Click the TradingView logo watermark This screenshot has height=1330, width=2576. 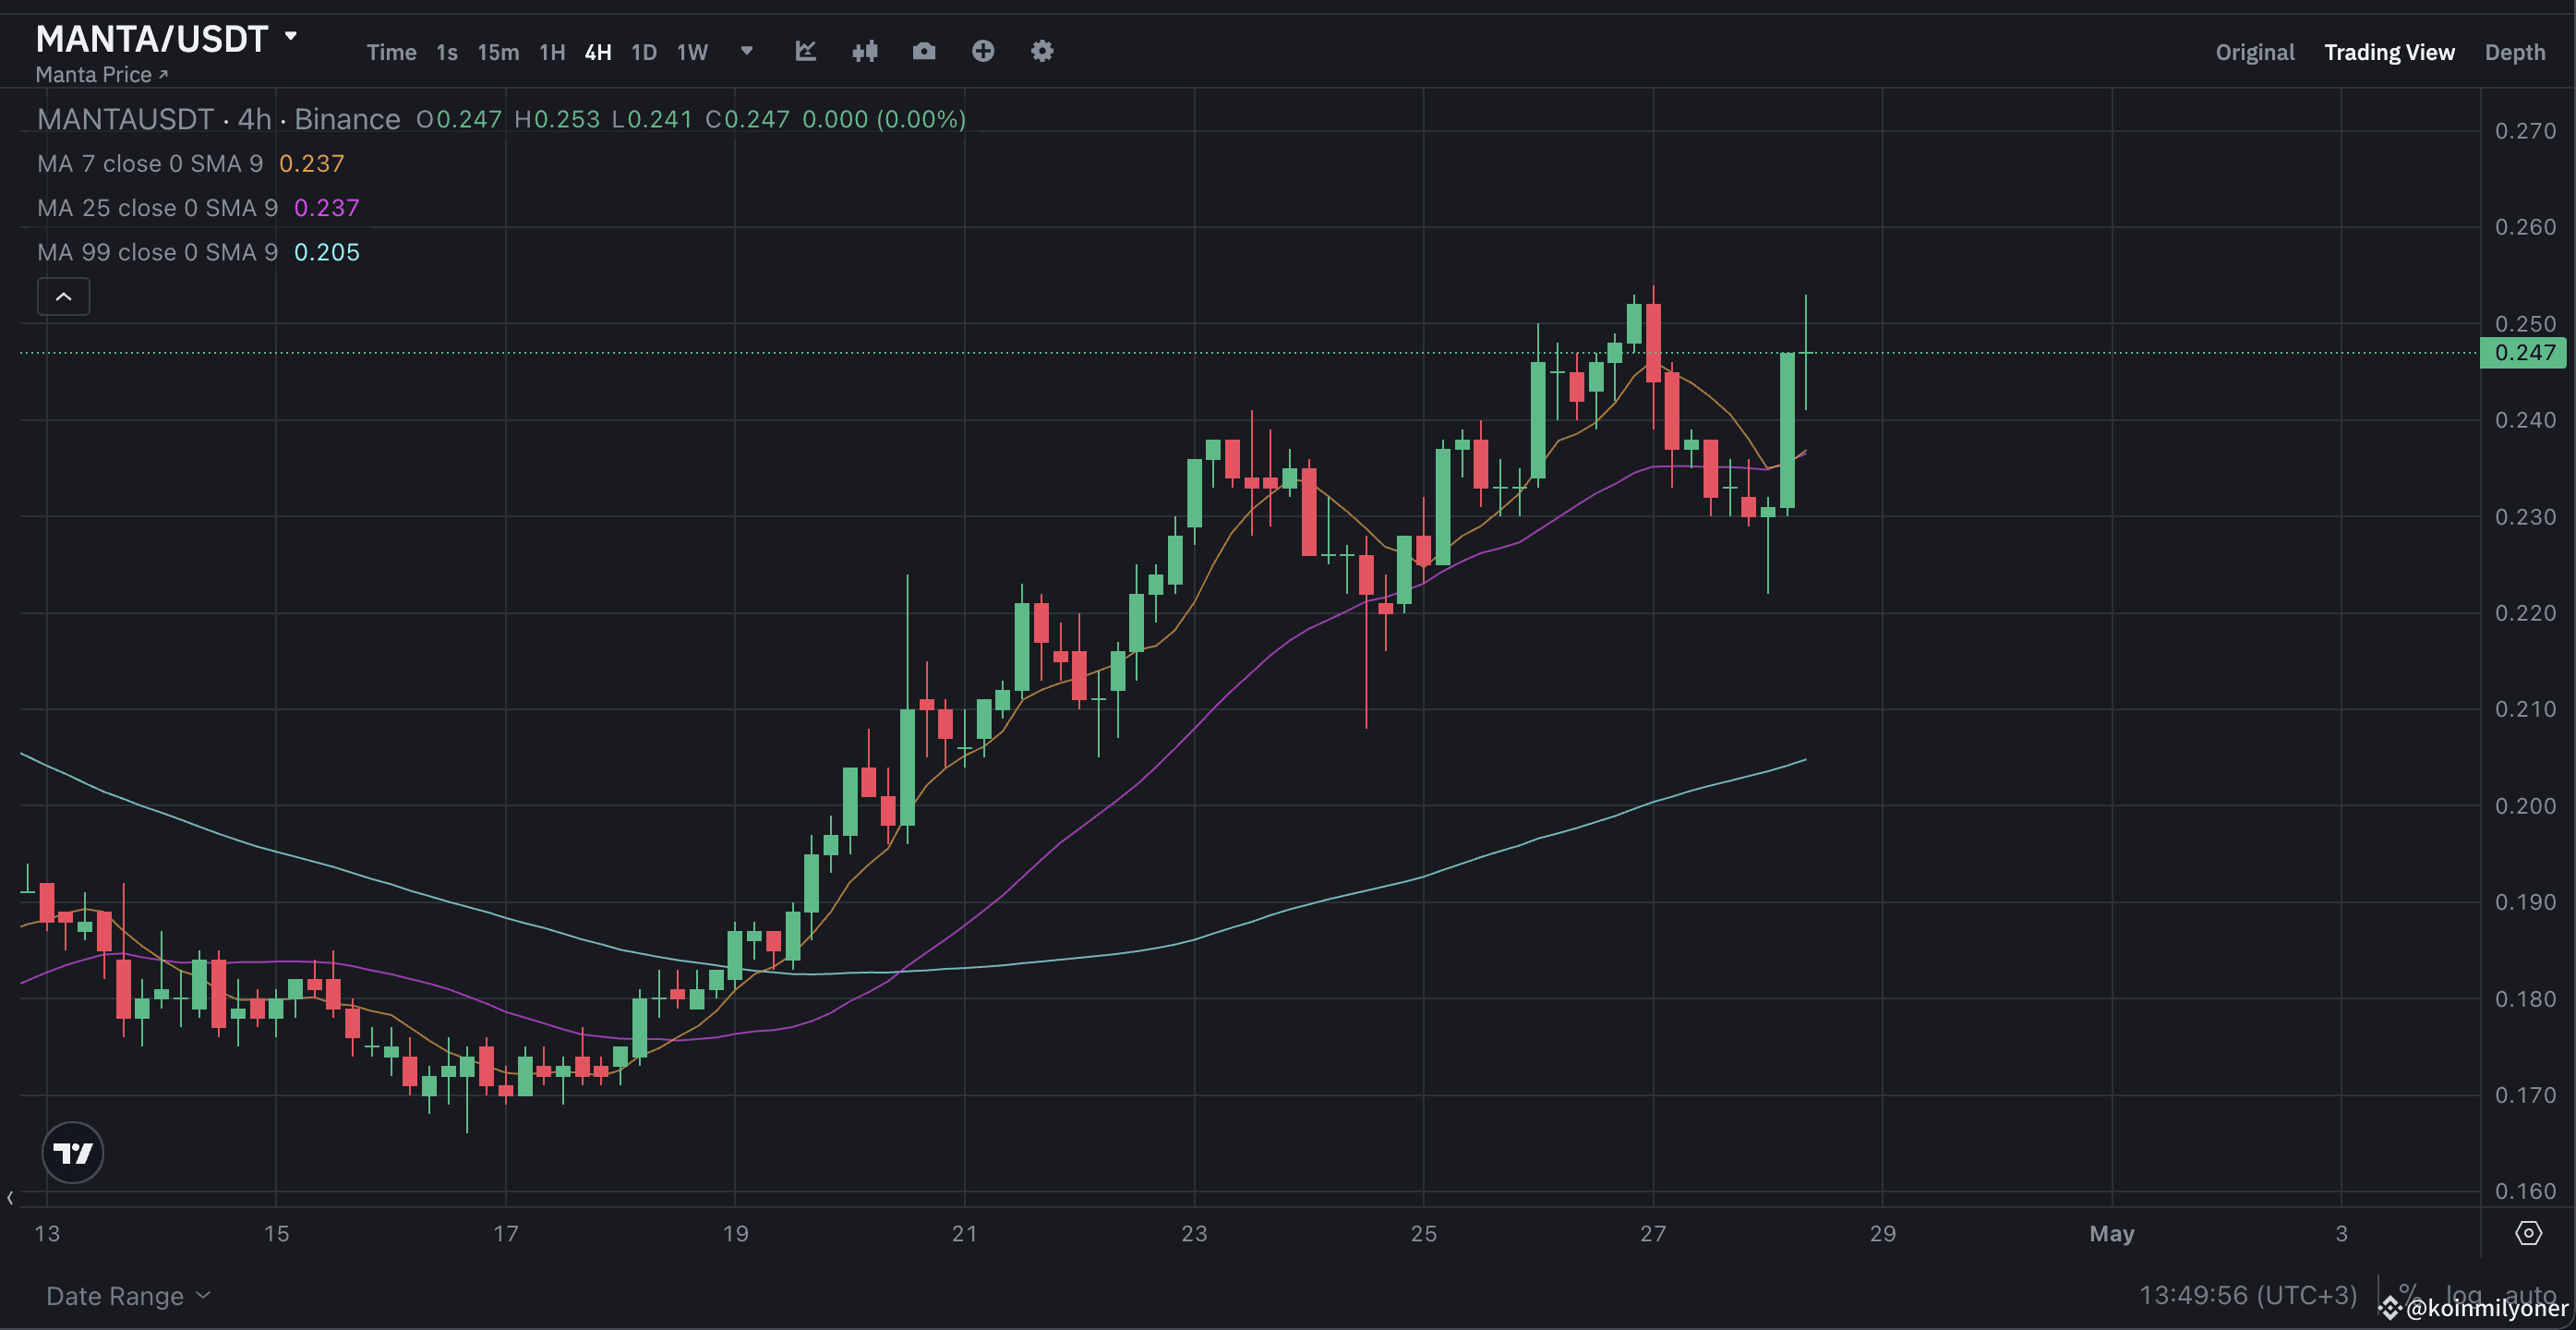(72, 1152)
